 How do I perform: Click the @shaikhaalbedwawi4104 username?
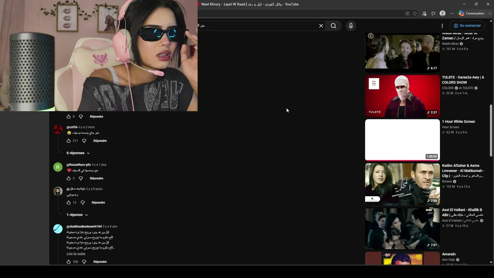(84, 227)
